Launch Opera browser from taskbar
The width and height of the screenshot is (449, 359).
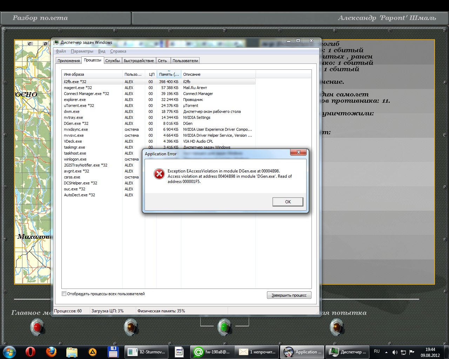tap(31, 352)
